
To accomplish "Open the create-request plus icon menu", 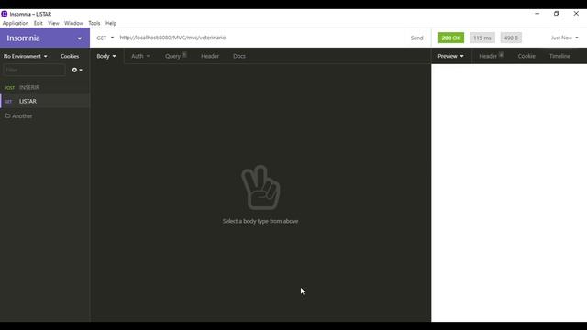I will coord(77,70).
